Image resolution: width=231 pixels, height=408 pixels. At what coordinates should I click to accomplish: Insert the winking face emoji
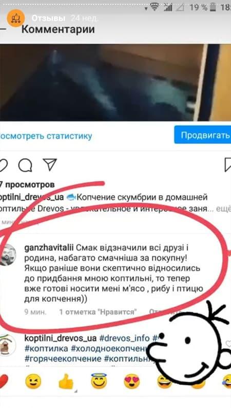coord(33,382)
